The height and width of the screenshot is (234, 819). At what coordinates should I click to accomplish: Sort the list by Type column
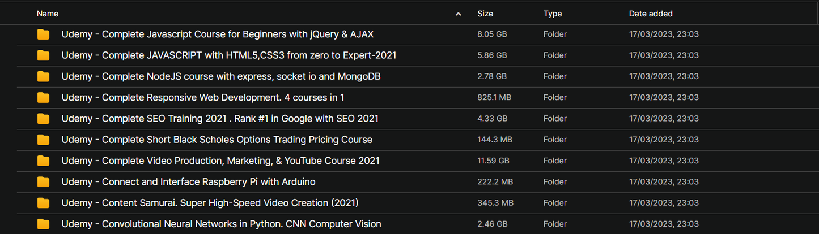click(x=553, y=14)
